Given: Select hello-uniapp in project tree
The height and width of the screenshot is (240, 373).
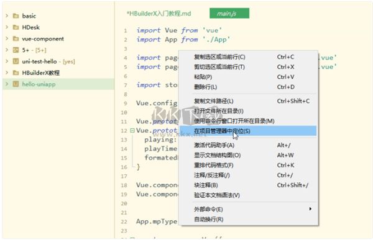Looking at the screenshot, I should coord(39,84).
